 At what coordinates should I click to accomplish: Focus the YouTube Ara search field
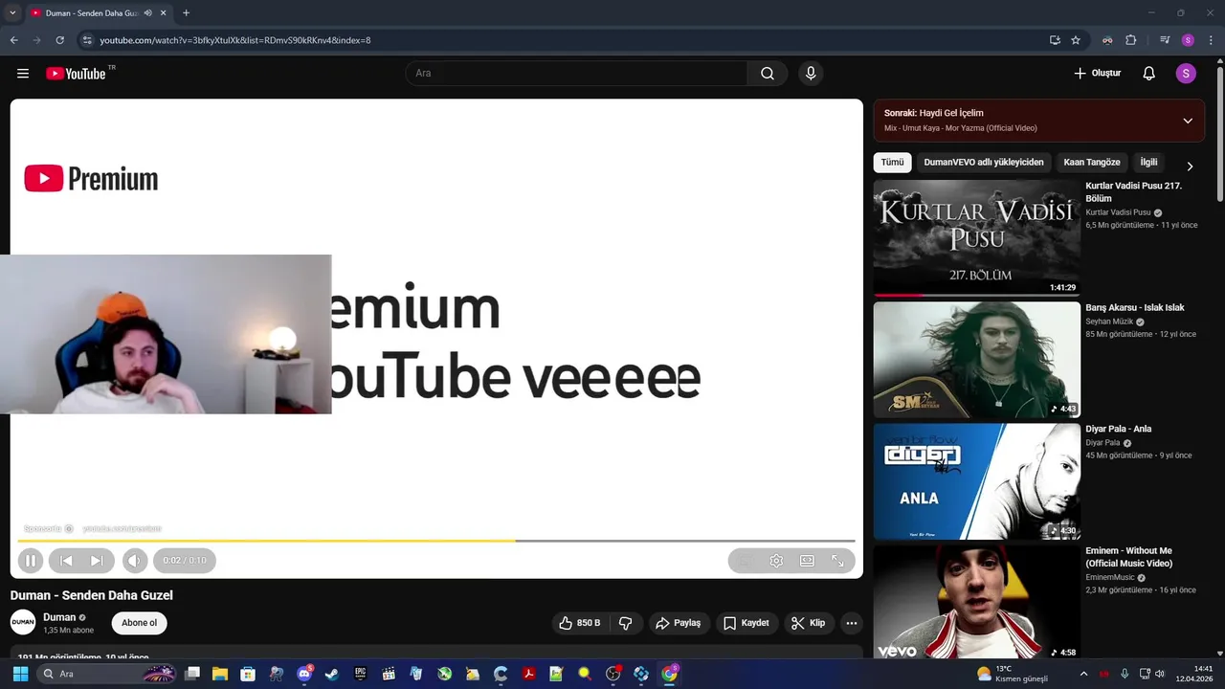point(577,74)
